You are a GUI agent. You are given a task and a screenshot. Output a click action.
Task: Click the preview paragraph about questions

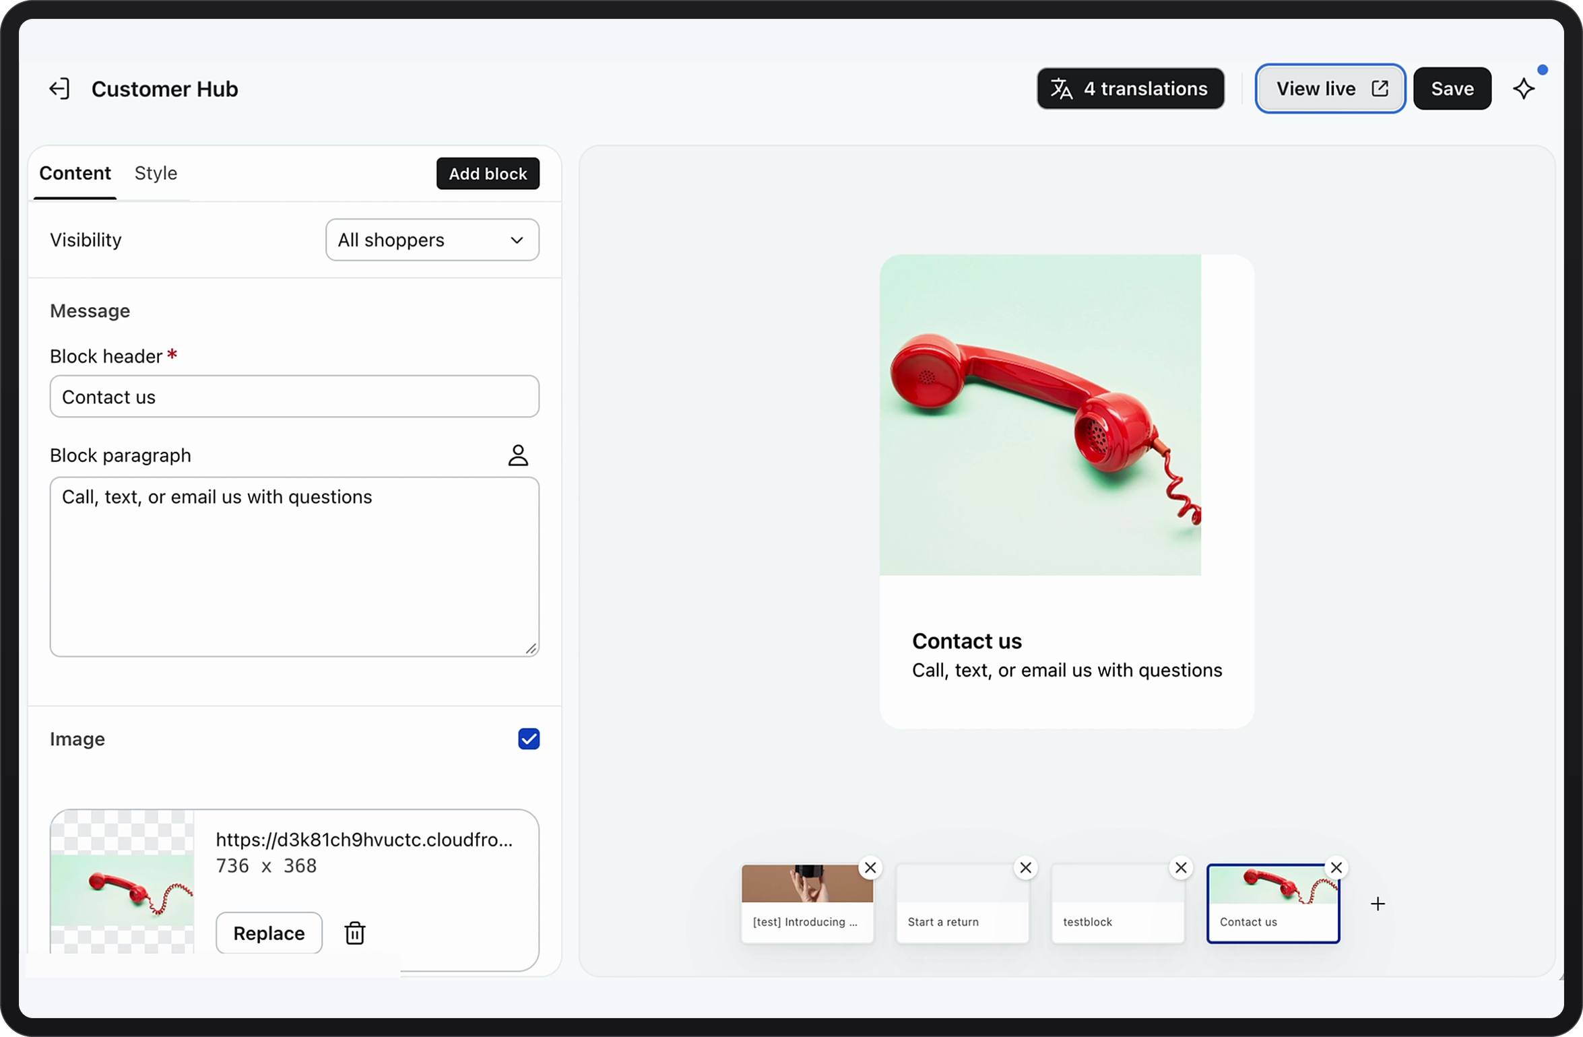pyautogui.click(x=1066, y=670)
